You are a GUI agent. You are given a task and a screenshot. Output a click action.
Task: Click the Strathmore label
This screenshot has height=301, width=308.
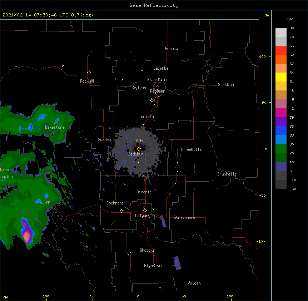(184, 217)
